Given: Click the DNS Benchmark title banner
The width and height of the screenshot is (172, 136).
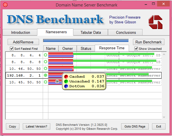Looking at the screenshot, I should (x=55, y=19).
